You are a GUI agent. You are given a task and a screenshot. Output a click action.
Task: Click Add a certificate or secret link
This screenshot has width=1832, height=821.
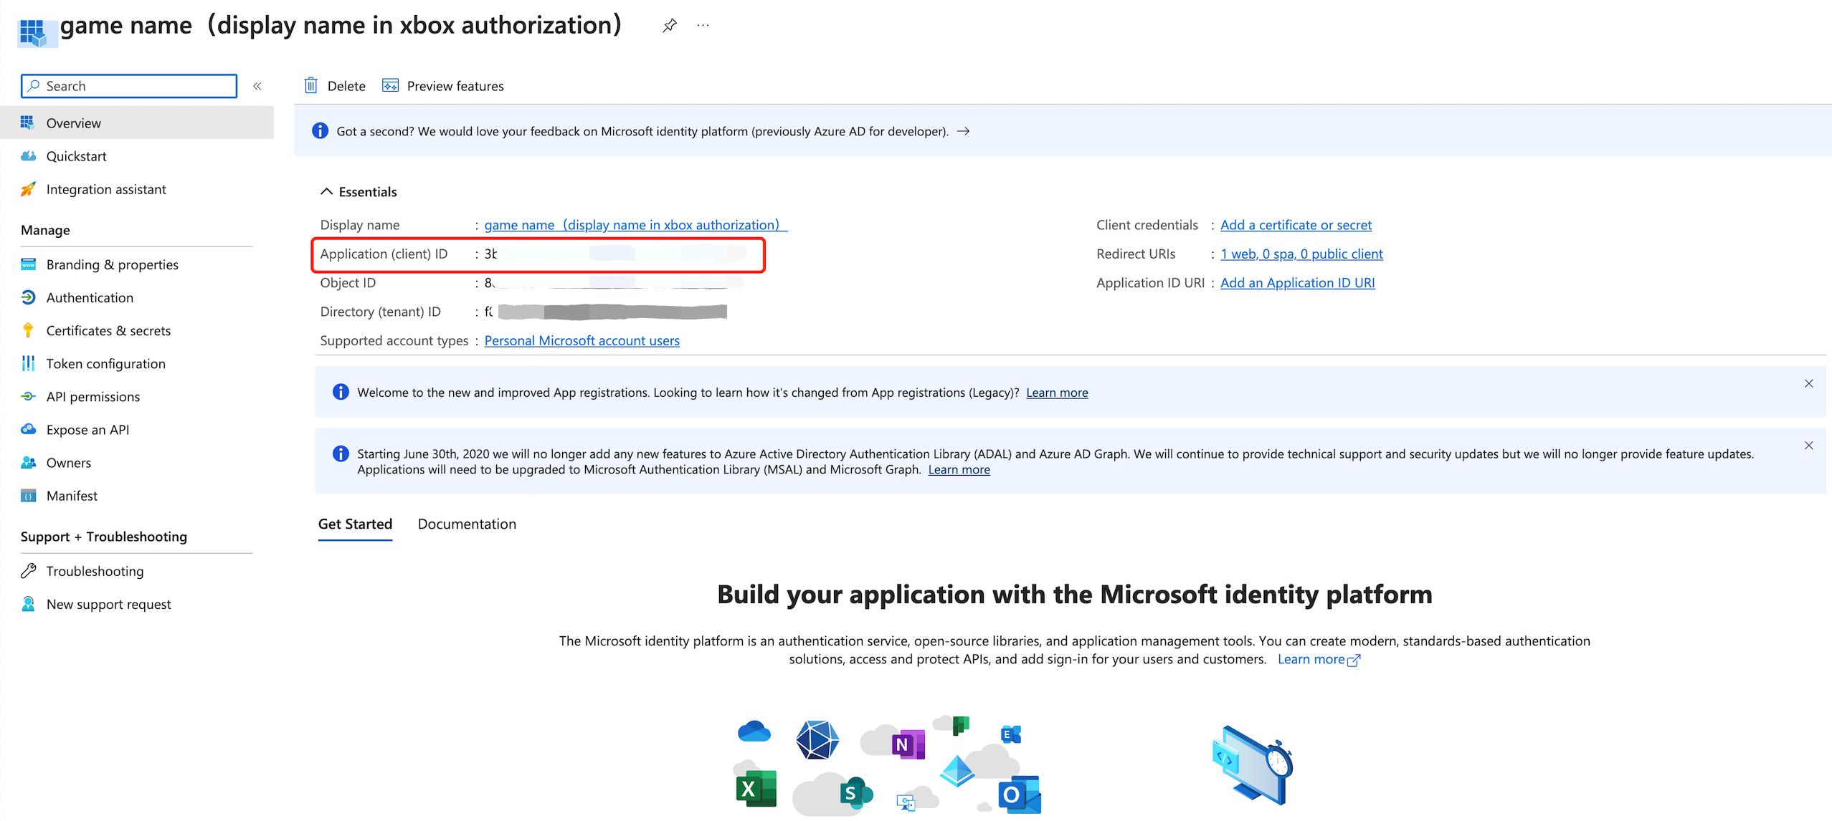coord(1296,225)
